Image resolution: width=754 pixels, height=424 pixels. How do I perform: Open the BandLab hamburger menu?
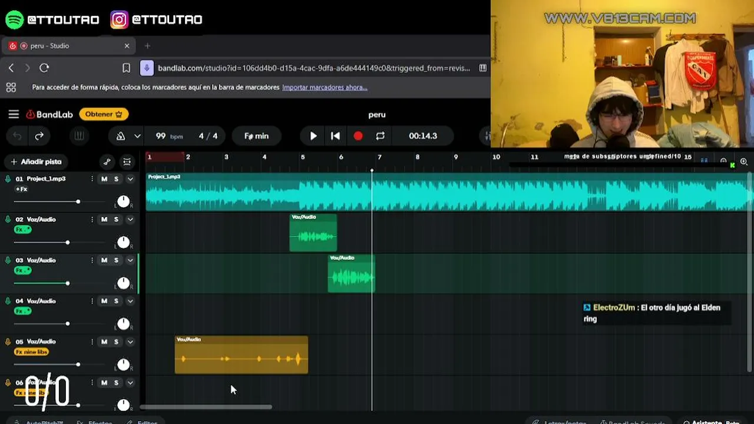tap(14, 114)
